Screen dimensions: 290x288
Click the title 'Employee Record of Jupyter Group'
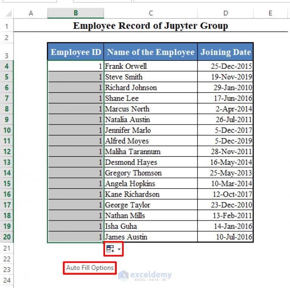(151, 26)
